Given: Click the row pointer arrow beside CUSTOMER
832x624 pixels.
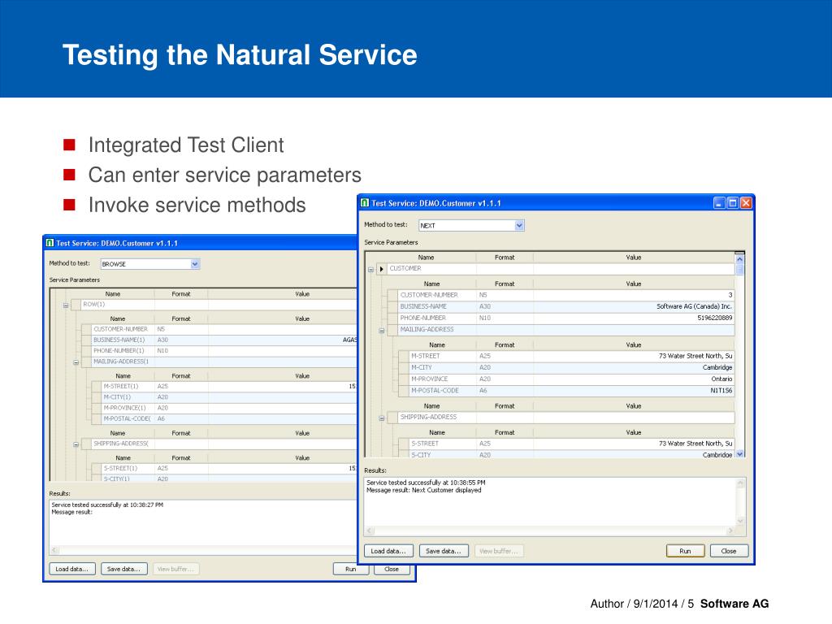Looking at the screenshot, I should [382, 270].
